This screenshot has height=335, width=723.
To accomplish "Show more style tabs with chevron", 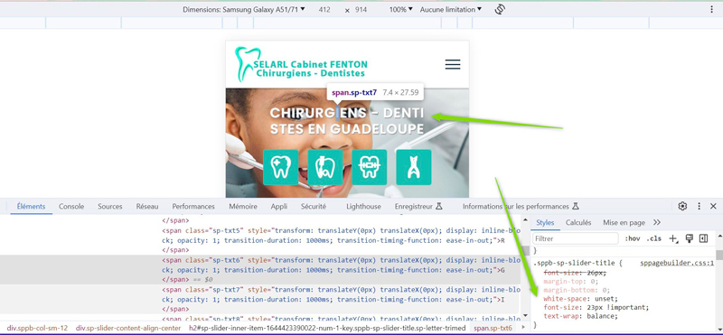I will pos(657,222).
